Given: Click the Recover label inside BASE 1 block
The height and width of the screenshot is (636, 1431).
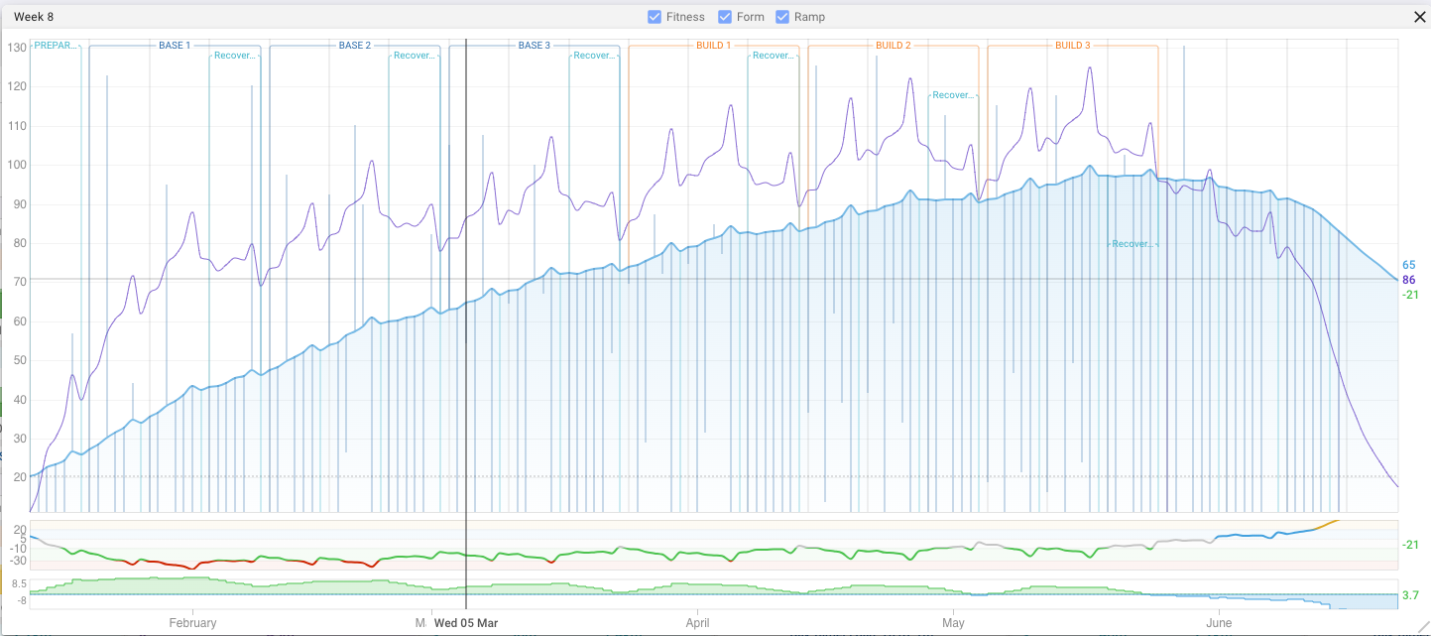Looking at the screenshot, I should [235, 56].
